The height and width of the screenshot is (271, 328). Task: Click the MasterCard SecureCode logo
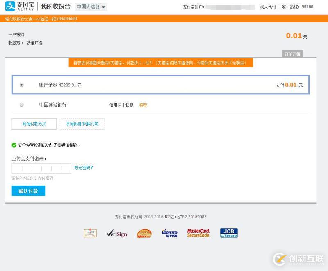click(198, 233)
